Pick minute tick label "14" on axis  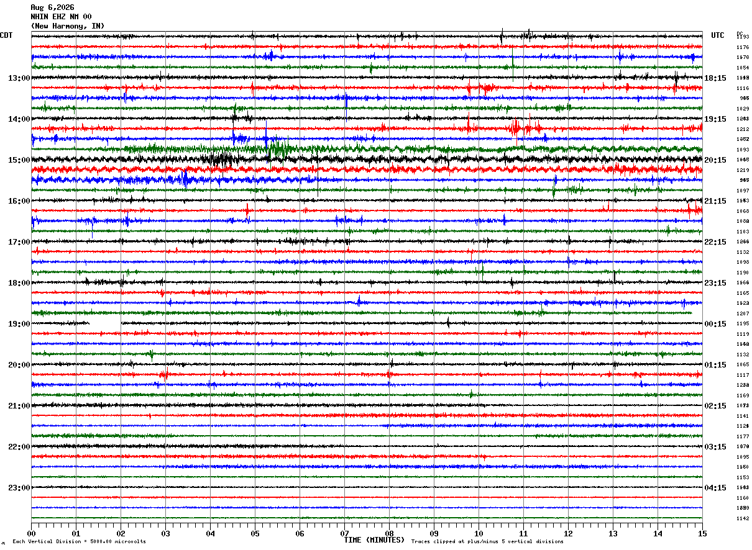[x=658, y=533]
